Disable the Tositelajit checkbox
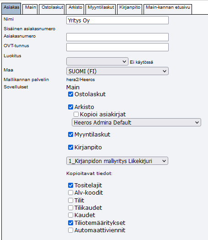 [x=70, y=185]
